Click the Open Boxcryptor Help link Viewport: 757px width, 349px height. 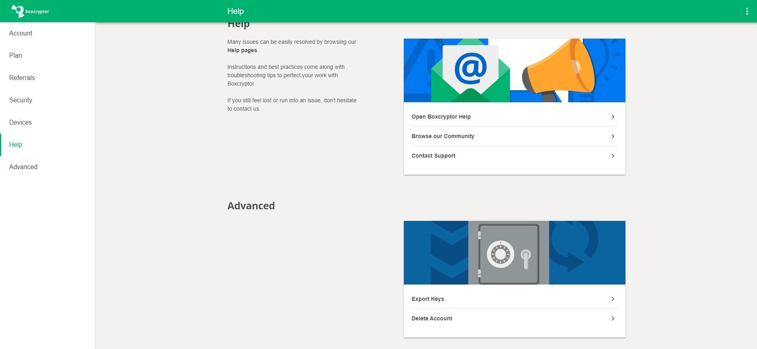point(514,117)
